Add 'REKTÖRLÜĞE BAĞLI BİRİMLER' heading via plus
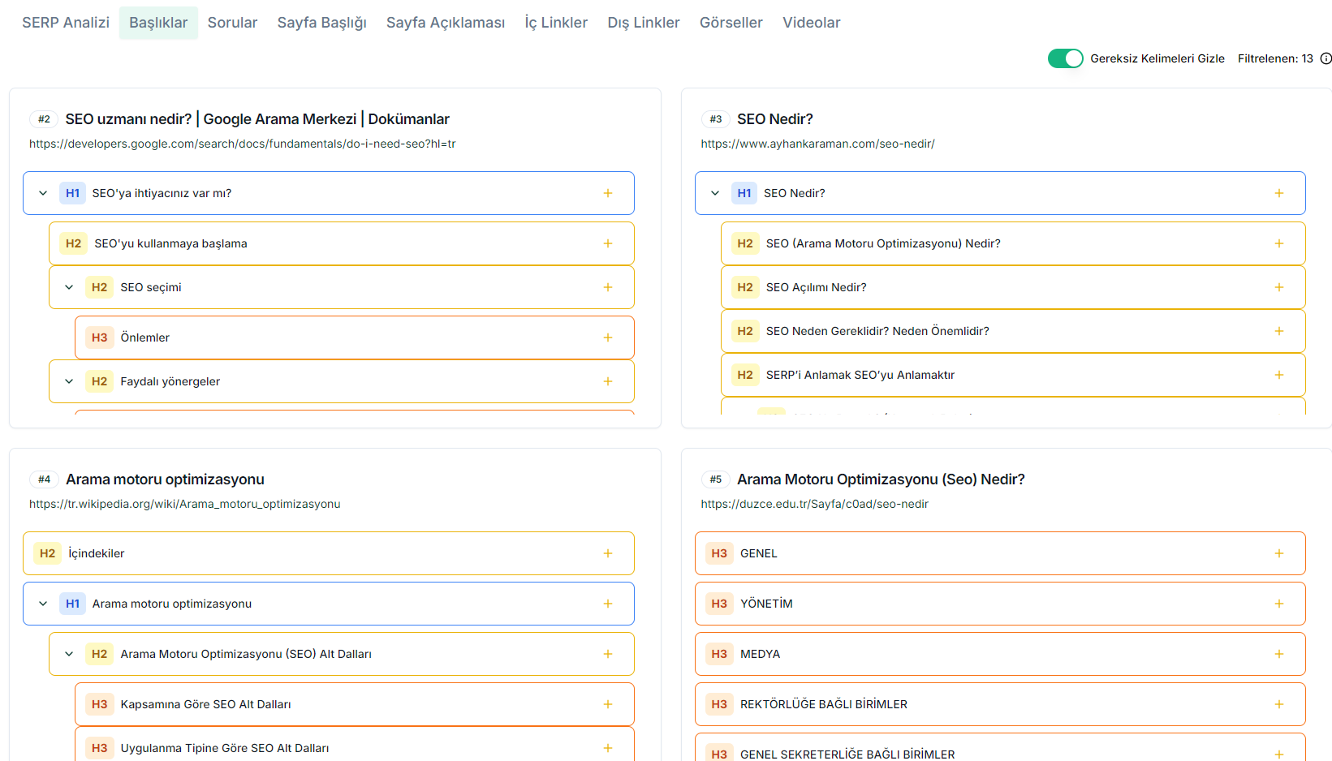Screen dimensions: 1332x761 point(1278,704)
